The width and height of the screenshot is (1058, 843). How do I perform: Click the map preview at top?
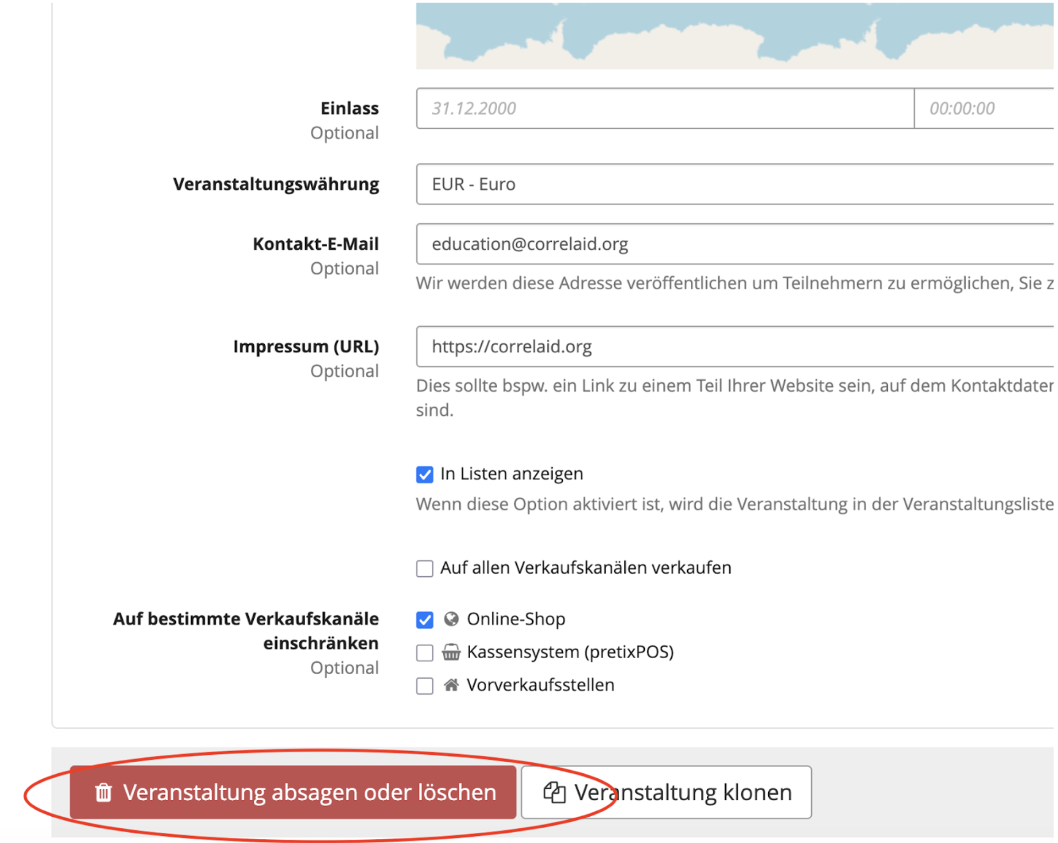734,36
